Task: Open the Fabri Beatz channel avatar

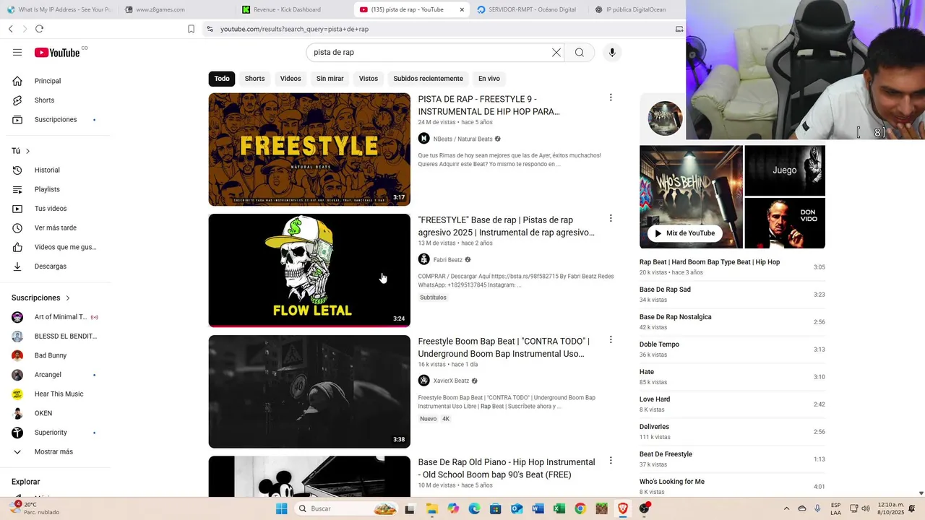Action: 424,259
